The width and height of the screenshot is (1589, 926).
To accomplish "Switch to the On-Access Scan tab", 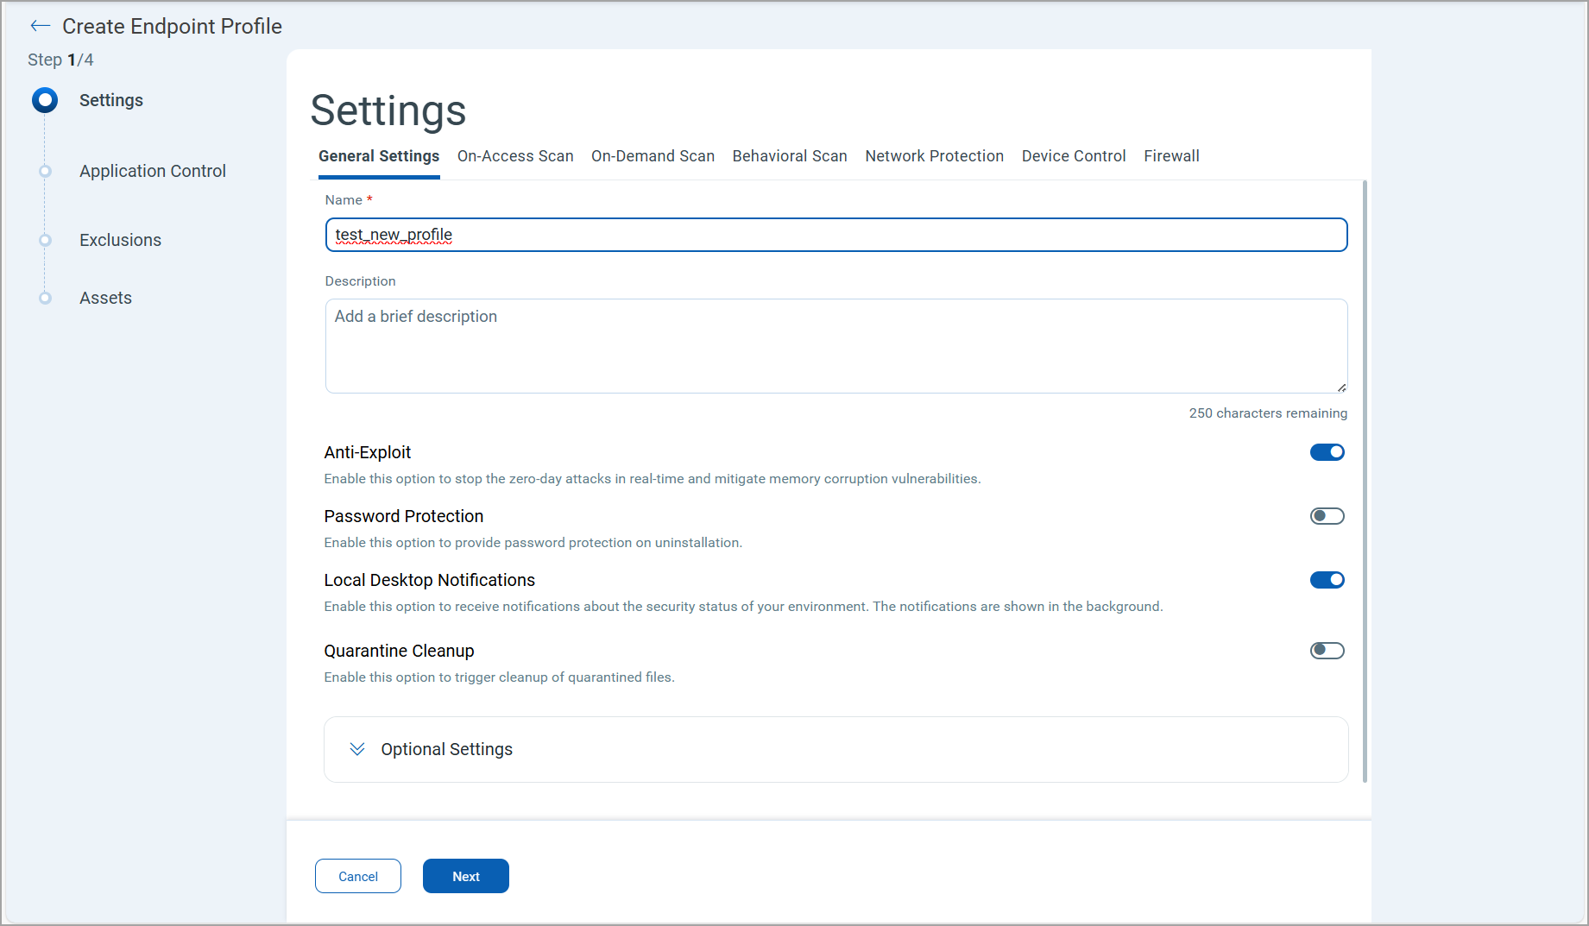I will coord(515,156).
